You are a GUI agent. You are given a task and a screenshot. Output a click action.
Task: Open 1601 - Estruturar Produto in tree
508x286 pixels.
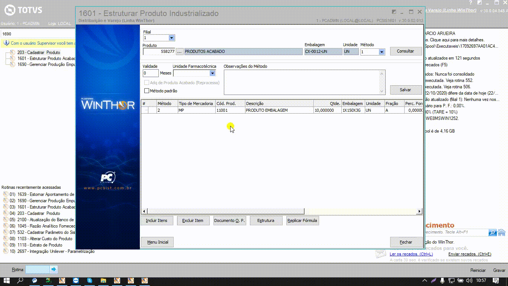click(46, 58)
